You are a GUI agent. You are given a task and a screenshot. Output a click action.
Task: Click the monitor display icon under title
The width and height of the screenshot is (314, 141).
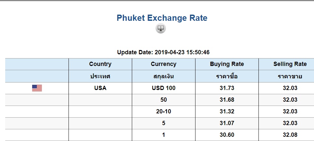161,28
